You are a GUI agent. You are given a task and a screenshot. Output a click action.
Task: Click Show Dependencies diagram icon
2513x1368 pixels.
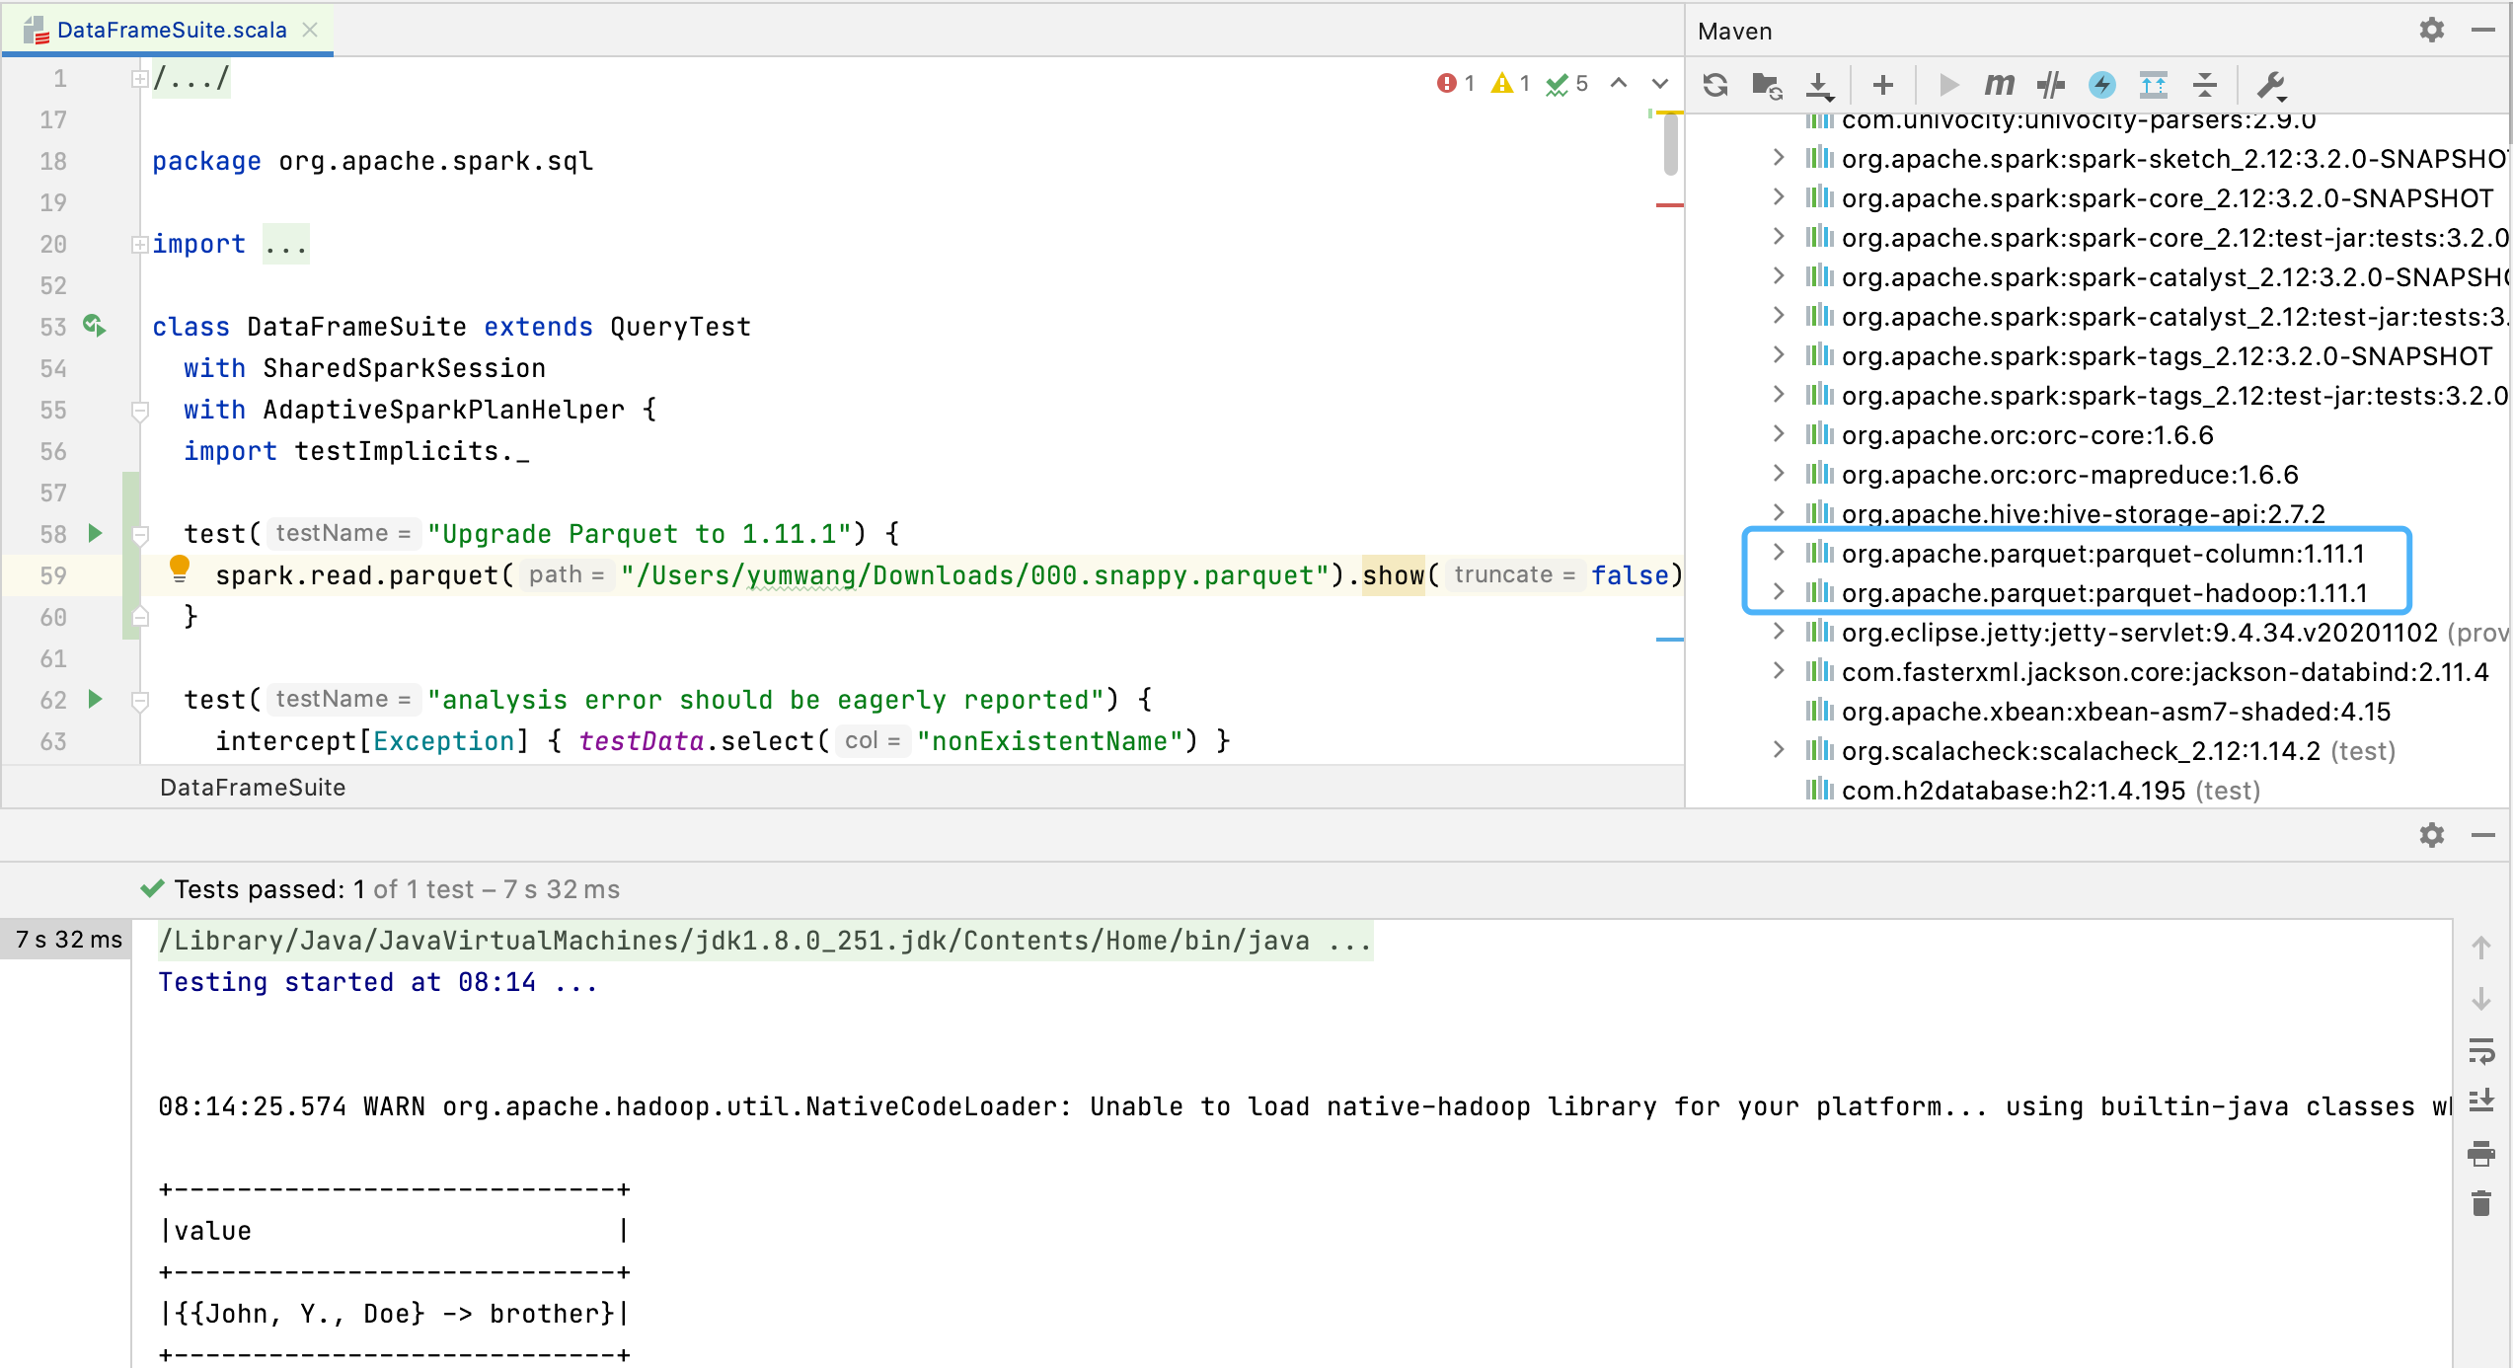(x=2153, y=85)
